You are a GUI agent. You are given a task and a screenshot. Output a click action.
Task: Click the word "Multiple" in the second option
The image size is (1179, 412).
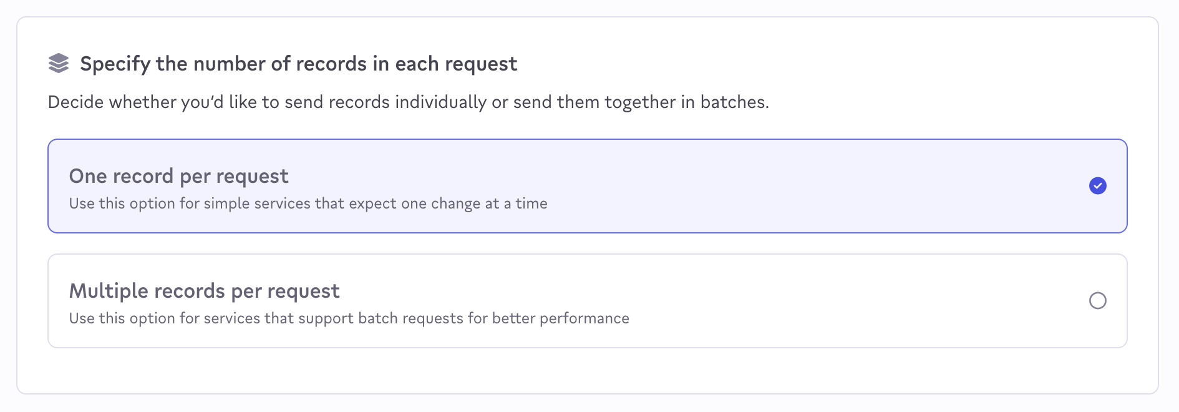[109, 291]
